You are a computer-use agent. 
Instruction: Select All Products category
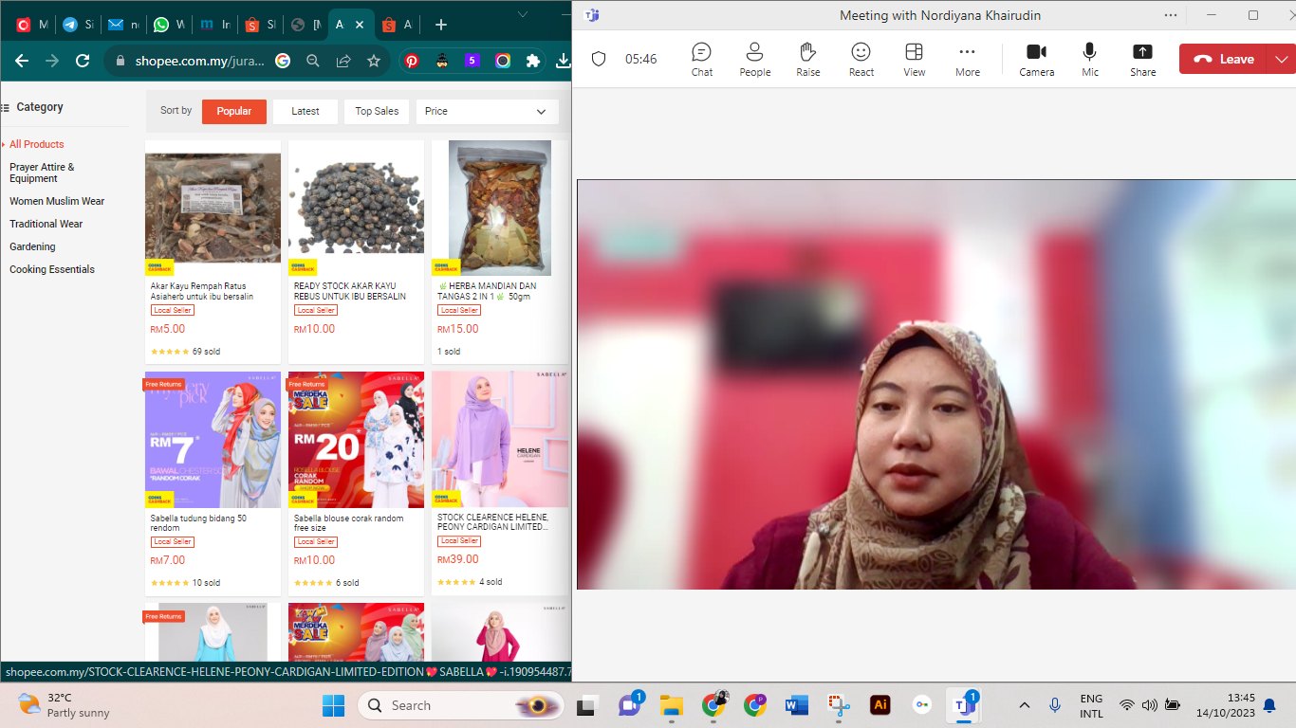(37, 144)
